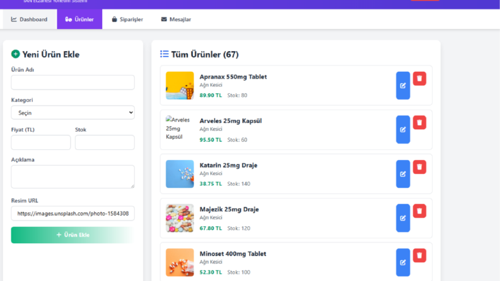Image resolution: width=500 pixels, height=281 pixels.
Task: Open the Majezik 25mg Draje thumbnail image
Action: 180,218
